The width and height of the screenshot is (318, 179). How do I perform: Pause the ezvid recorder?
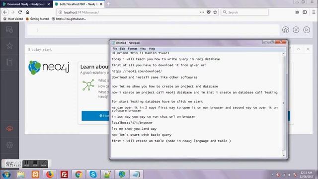[26, 164]
